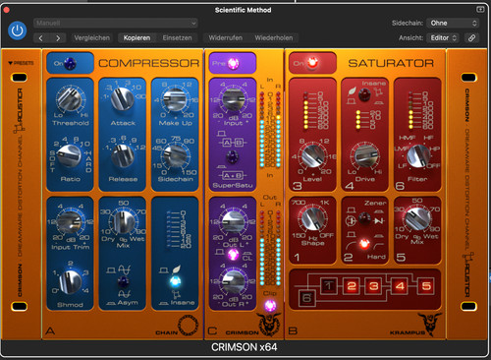
Task: Click the Wiederholen button
Action: 274,38
